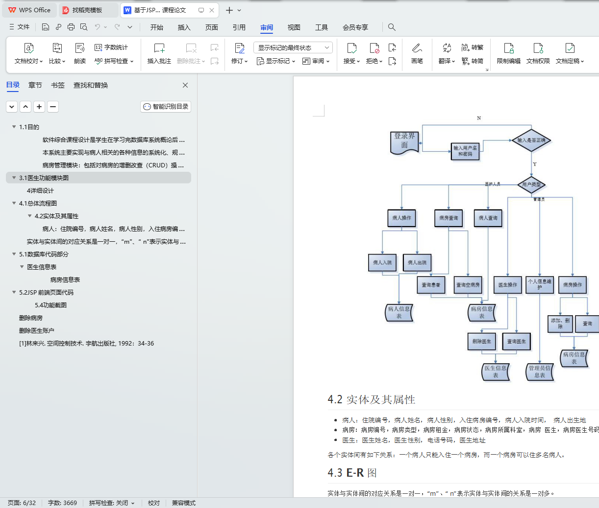Go to 删除医生账户 in outline

tap(37, 330)
